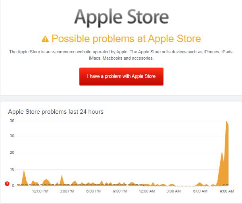242x204 pixels.
Task: Click the 39 value on the y-axis
Action: [12, 121]
